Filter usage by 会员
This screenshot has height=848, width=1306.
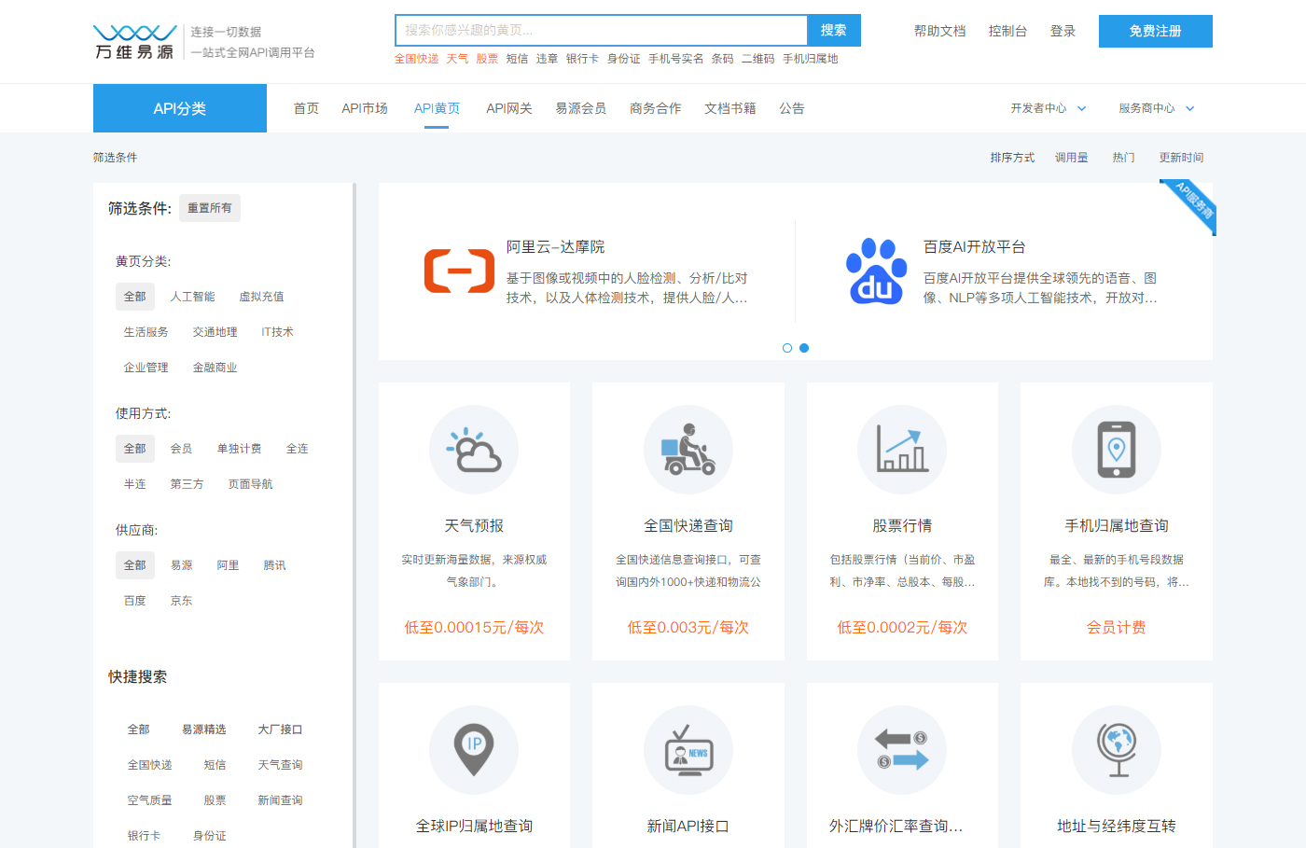point(181,449)
